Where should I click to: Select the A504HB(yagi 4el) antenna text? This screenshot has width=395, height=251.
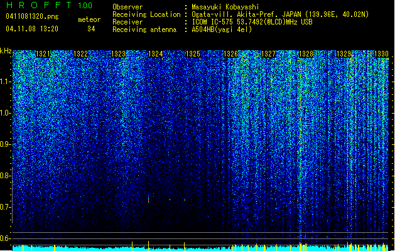coord(222,29)
